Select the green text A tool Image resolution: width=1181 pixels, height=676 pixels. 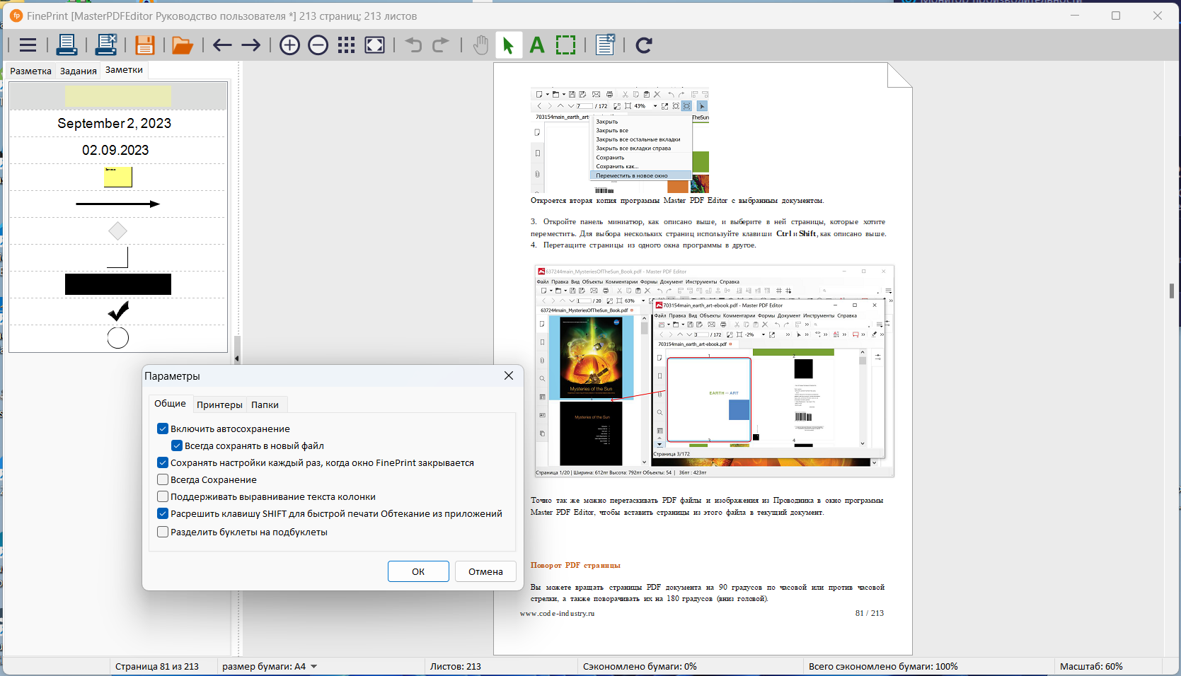point(537,45)
